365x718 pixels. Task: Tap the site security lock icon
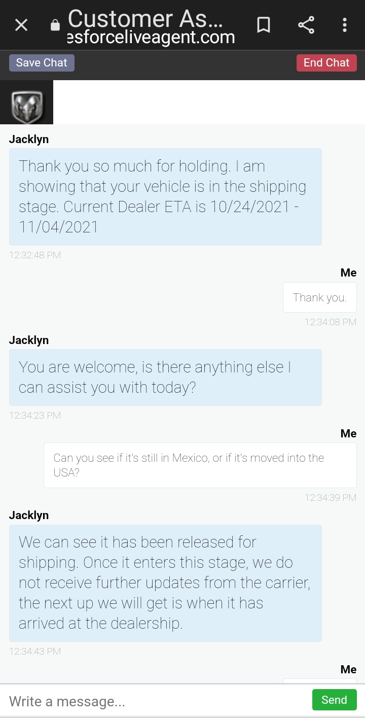55,25
